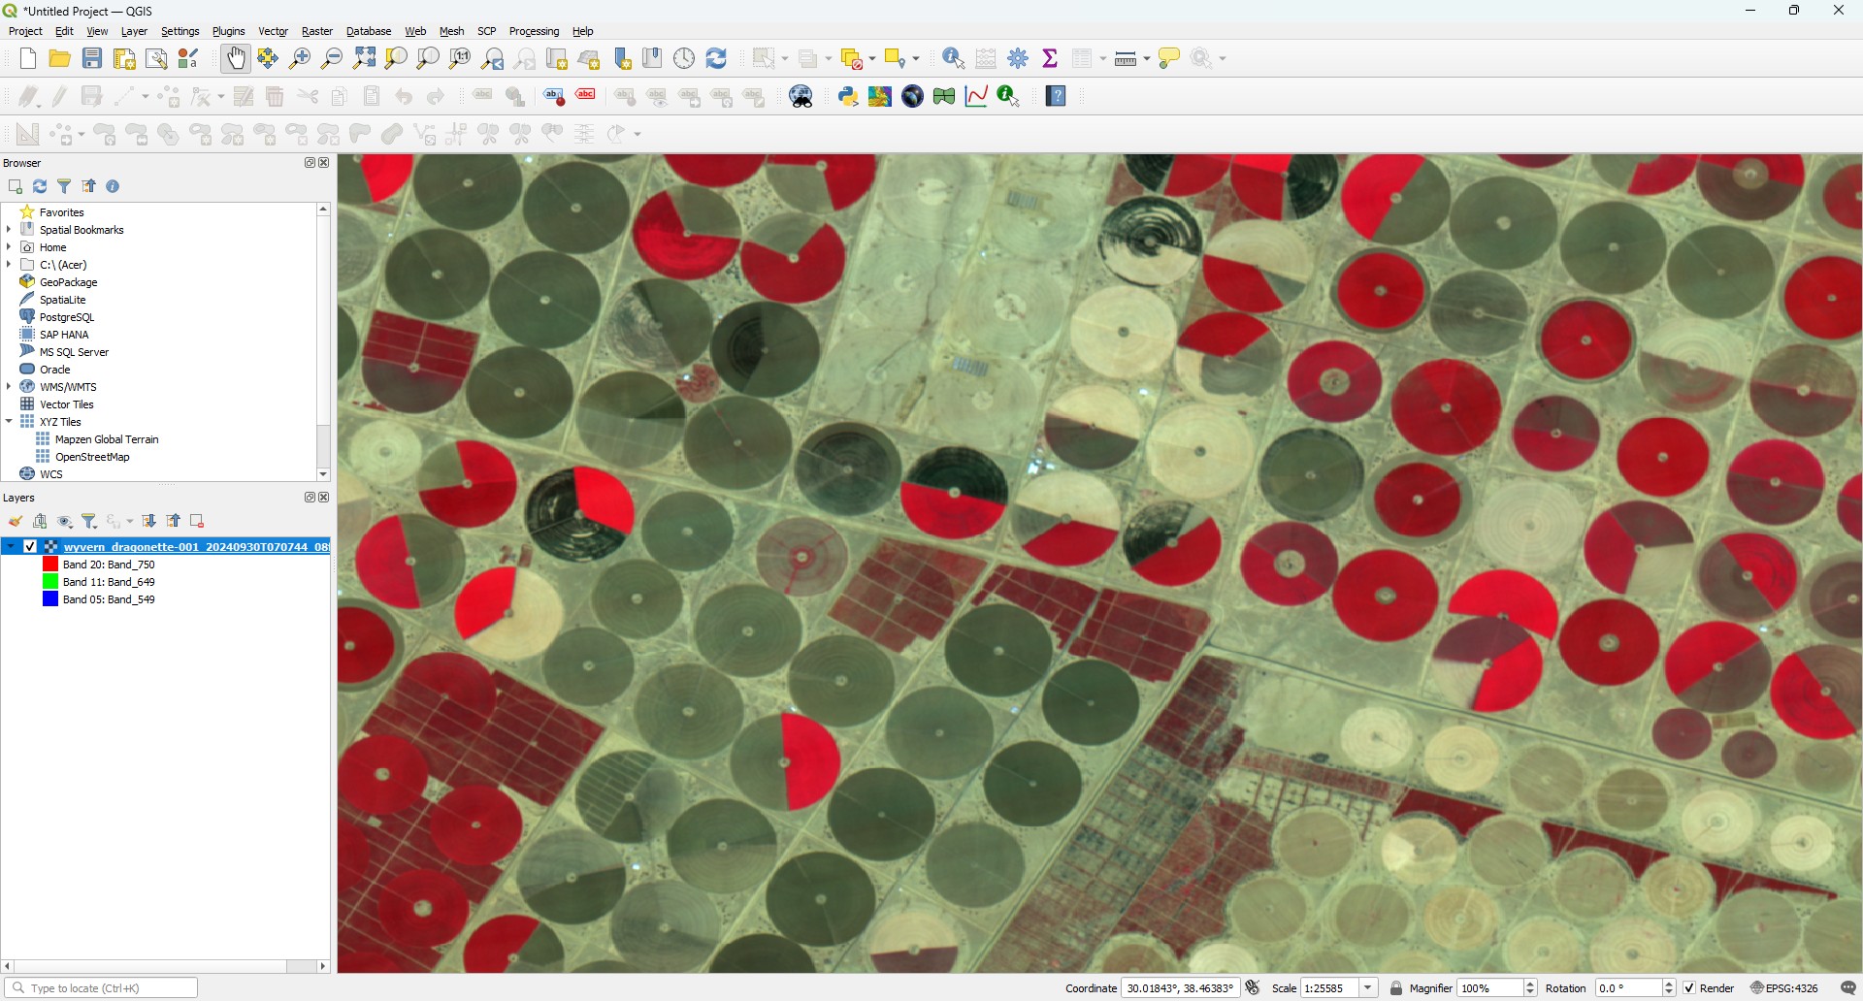Open the Temporal Controller clock icon

click(685, 59)
